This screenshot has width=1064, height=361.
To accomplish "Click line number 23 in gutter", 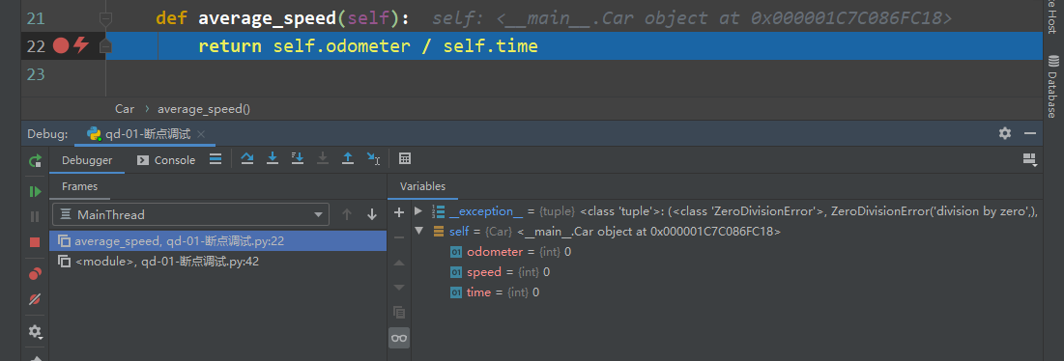I will click(x=36, y=73).
